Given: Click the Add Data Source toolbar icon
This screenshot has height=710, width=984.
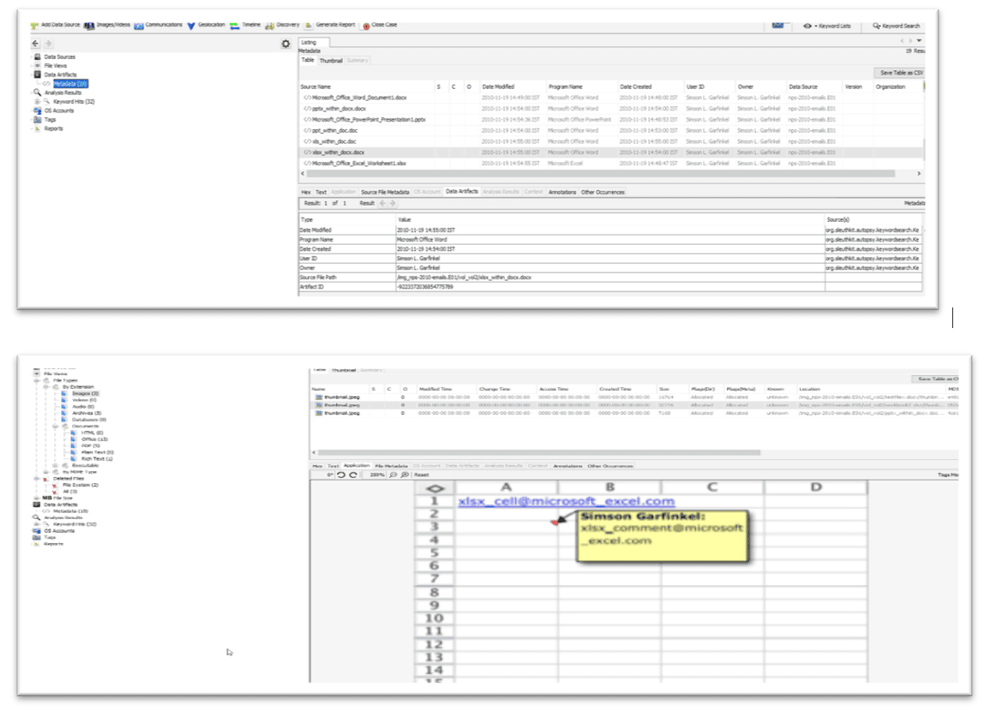Looking at the screenshot, I should pos(34,26).
